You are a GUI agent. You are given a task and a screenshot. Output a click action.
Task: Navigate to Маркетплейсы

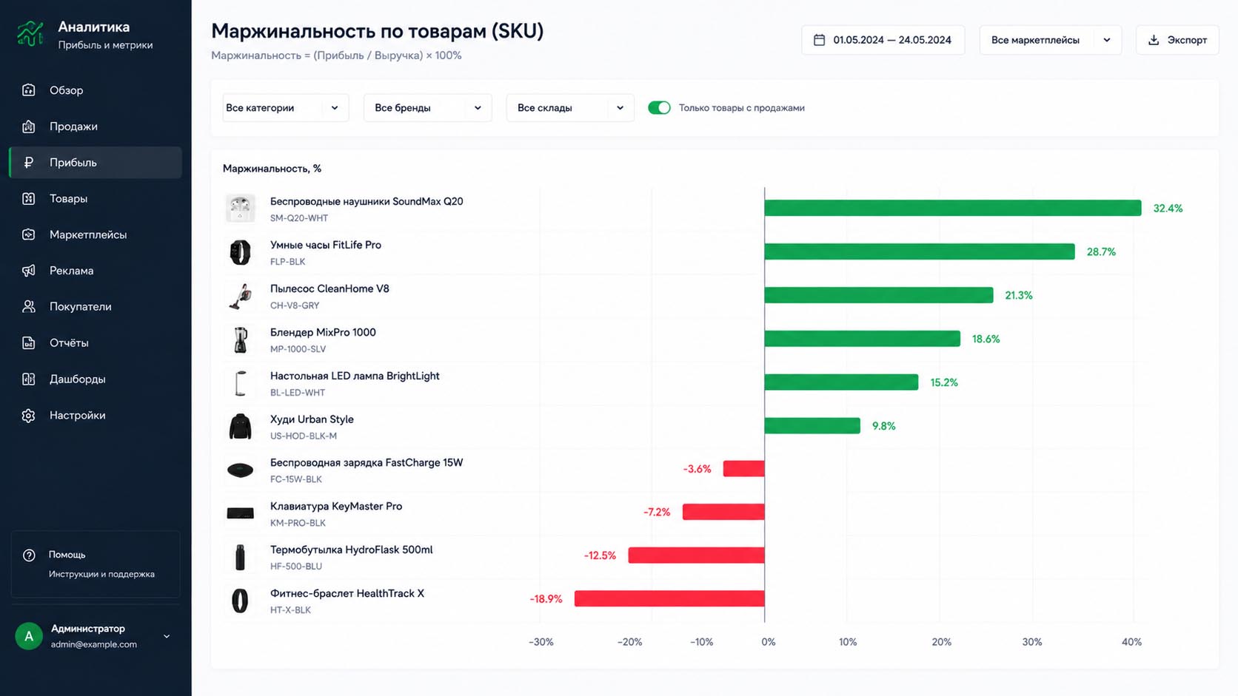96,234
